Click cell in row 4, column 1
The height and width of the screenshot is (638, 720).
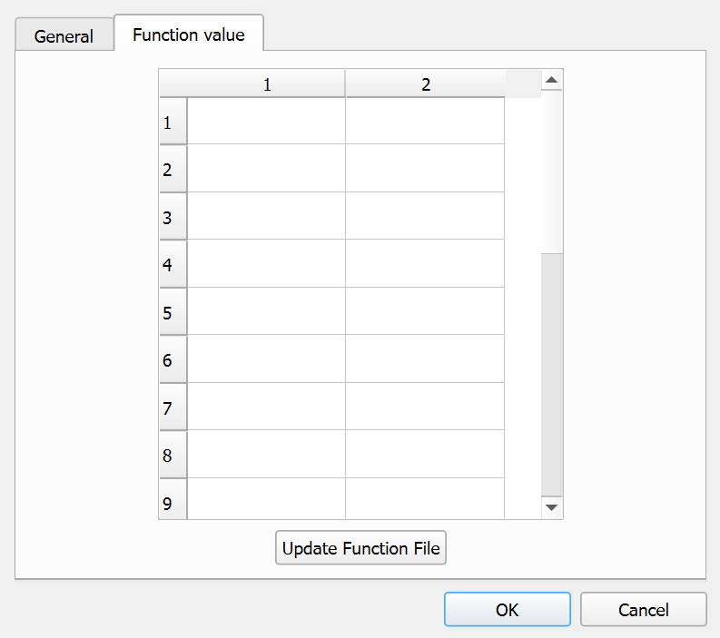266,264
